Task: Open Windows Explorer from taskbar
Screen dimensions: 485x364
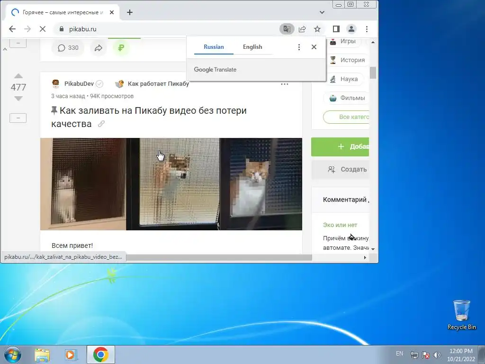Action: [42, 355]
